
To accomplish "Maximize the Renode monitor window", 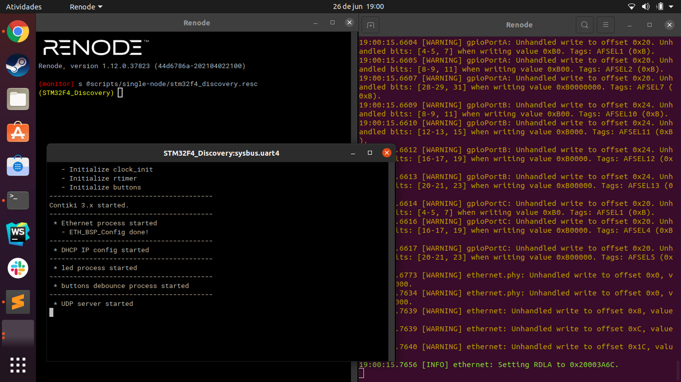I will 333,23.
